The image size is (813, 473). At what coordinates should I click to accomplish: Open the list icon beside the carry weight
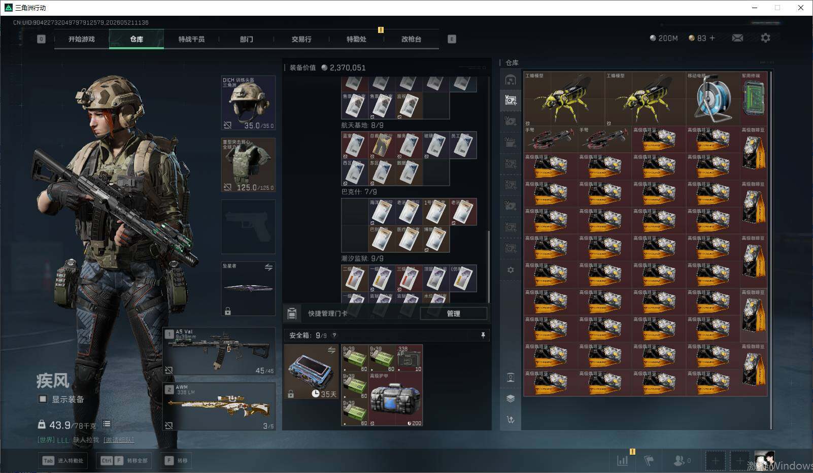tap(107, 424)
